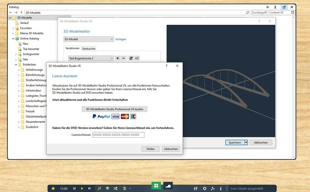Click the axis transform icon in toolbar
This screenshot has width=310, height=192.
coord(213,188)
